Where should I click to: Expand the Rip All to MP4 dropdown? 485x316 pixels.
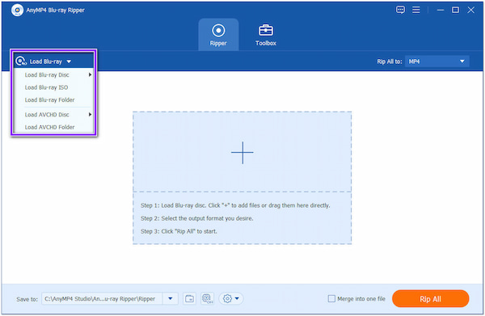tap(437, 61)
